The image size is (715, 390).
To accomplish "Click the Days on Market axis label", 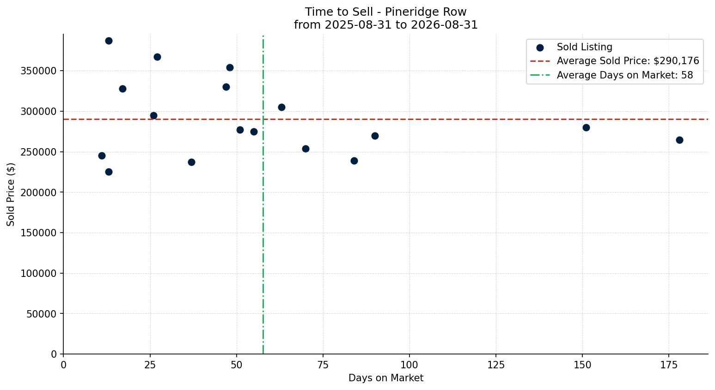I will click(x=386, y=378).
